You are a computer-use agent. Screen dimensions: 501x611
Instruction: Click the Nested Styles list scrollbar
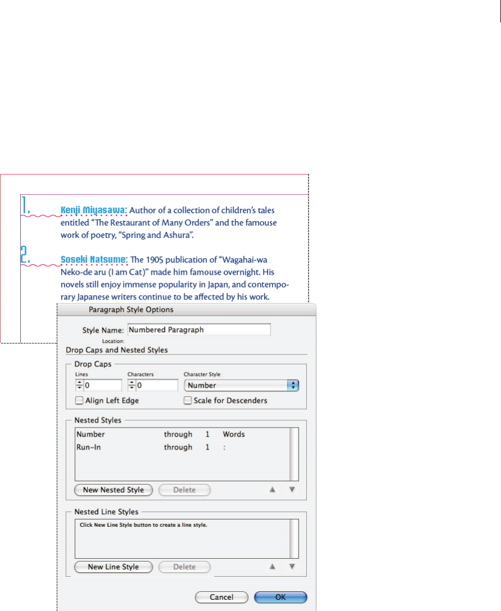pos(294,454)
